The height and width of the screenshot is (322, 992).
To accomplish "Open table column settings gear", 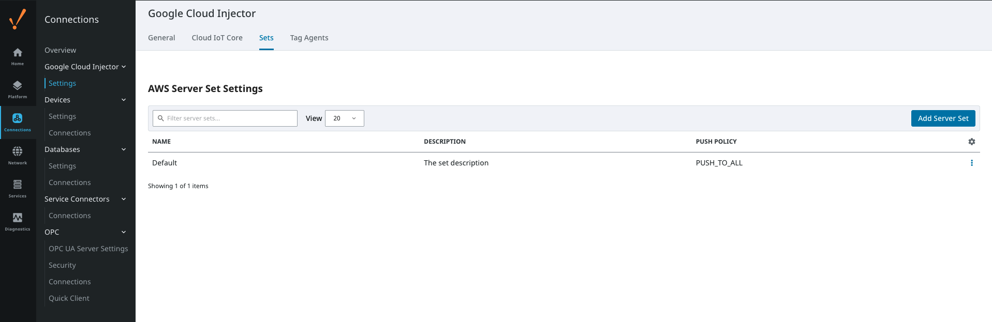I will [971, 142].
